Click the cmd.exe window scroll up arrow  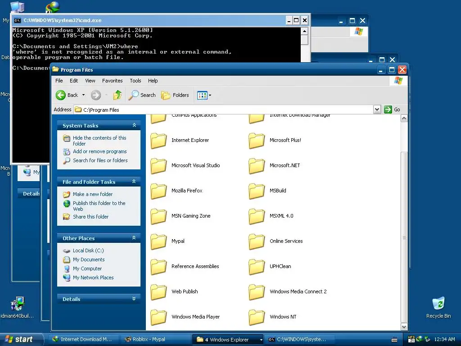point(304,31)
